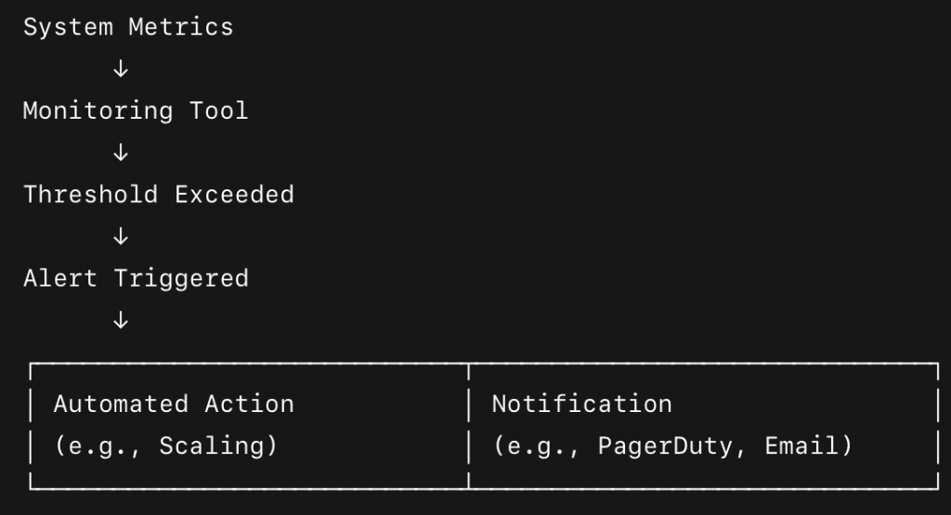951x515 pixels.
Task: Click the word Automated
Action: click(x=121, y=405)
